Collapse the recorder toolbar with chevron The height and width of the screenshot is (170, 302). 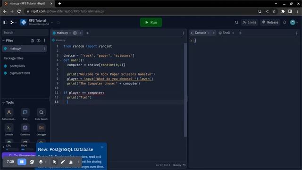[79, 162]
